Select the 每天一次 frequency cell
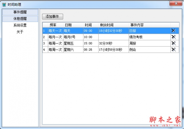 (x=56, y=31)
